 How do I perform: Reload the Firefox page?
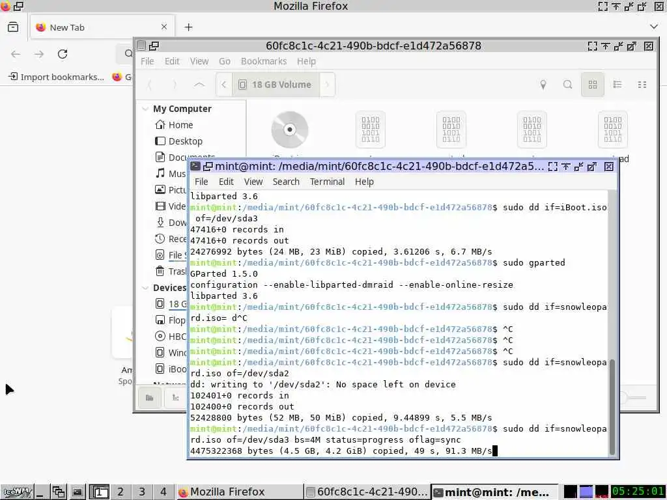pyautogui.click(x=63, y=54)
